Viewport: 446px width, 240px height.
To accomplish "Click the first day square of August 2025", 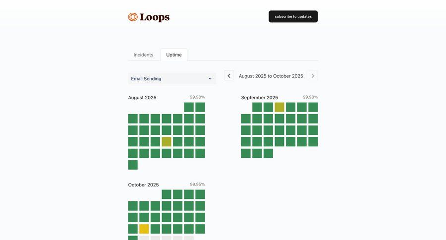I will tap(189, 107).
